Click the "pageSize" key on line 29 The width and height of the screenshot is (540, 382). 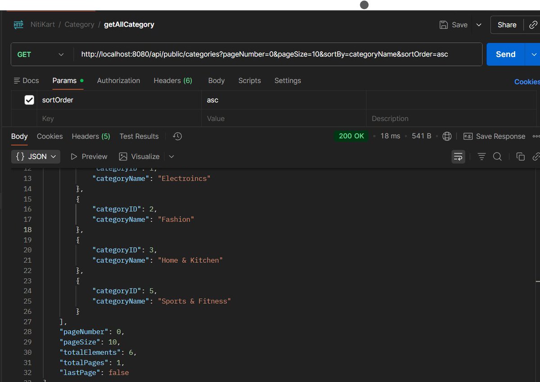(x=79, y=342)
